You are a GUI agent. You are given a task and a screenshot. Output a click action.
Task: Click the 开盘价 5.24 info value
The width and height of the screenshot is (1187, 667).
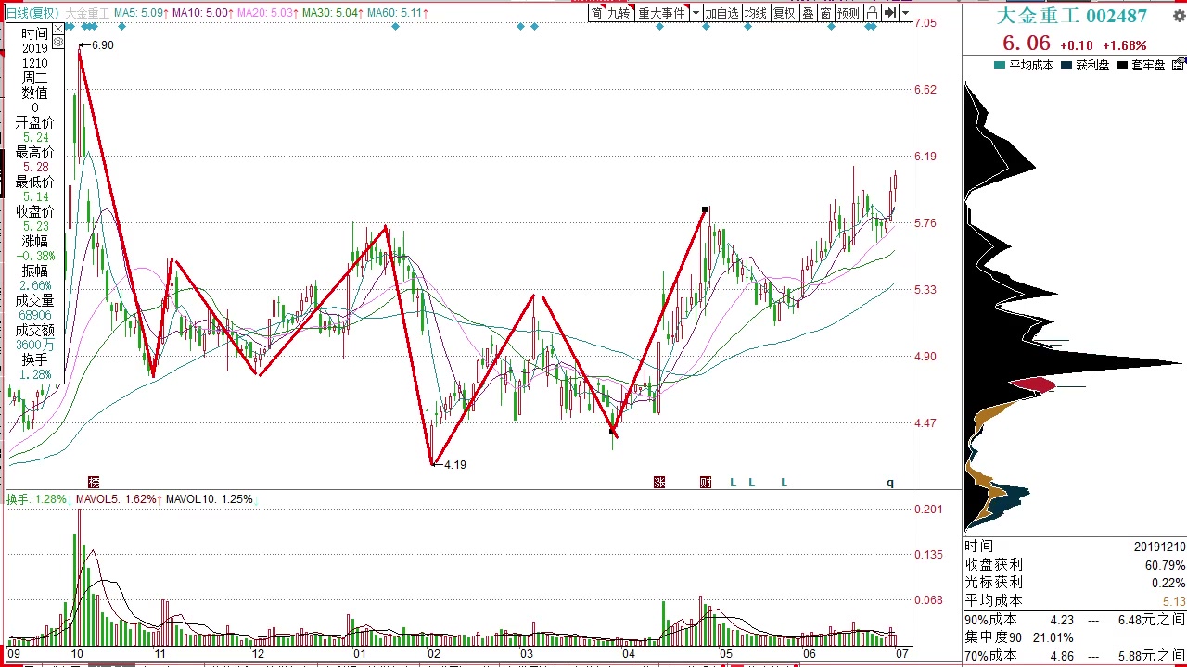(x=35, y=137)
